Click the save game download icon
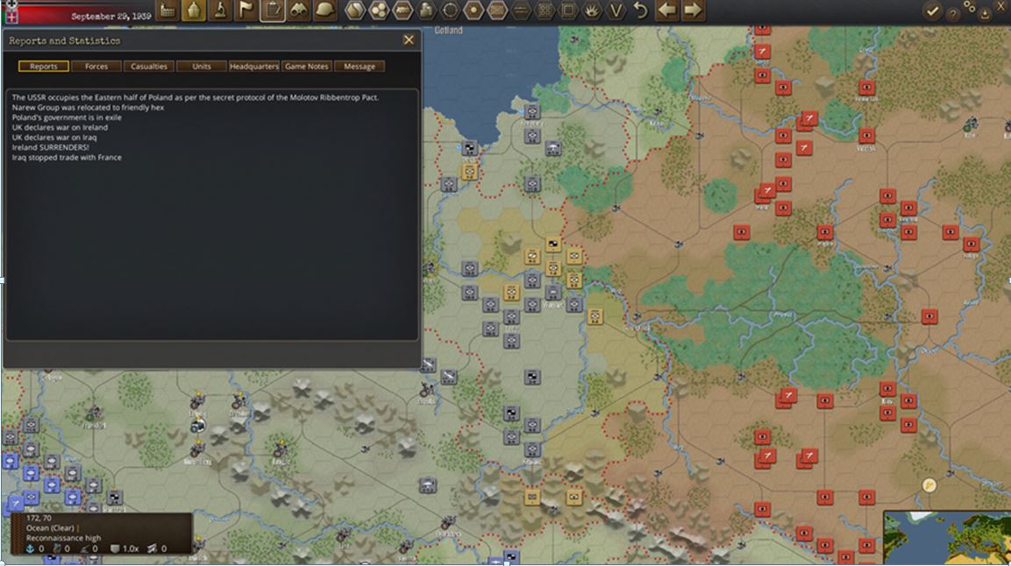The width and height of the screenshot is (1011, 566). [x=985, y=14]
